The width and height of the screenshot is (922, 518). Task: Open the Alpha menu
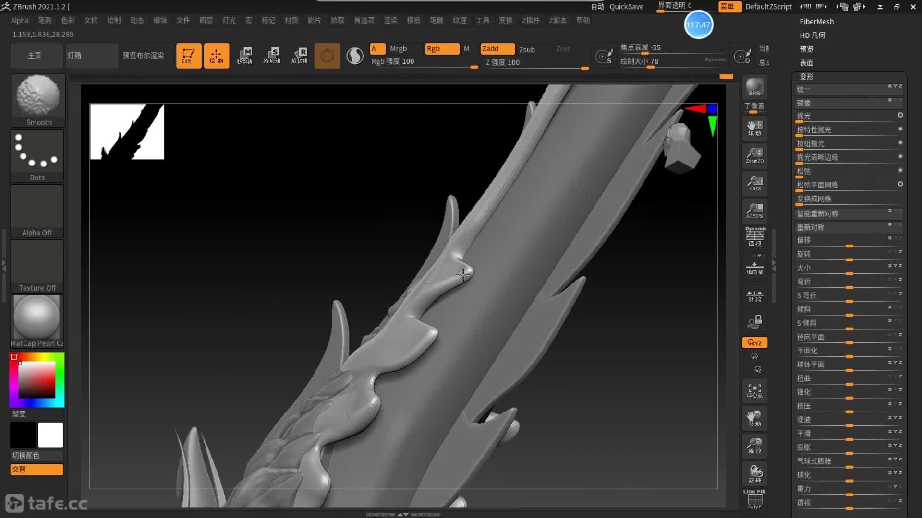coord(20,20)
